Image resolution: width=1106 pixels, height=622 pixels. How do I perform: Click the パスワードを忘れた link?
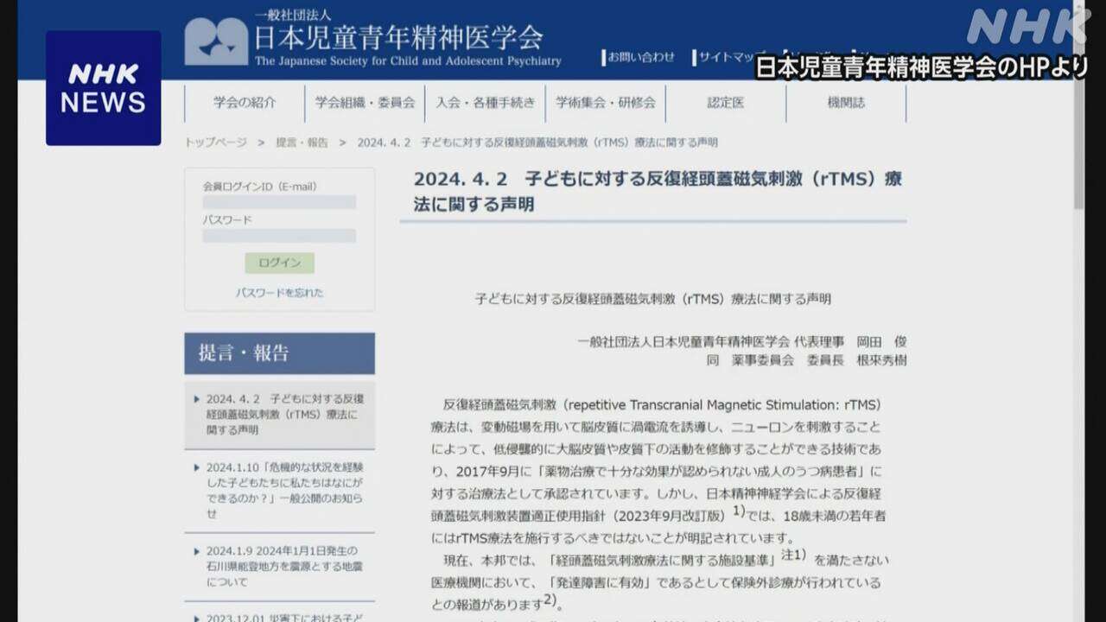coord(279,293)
